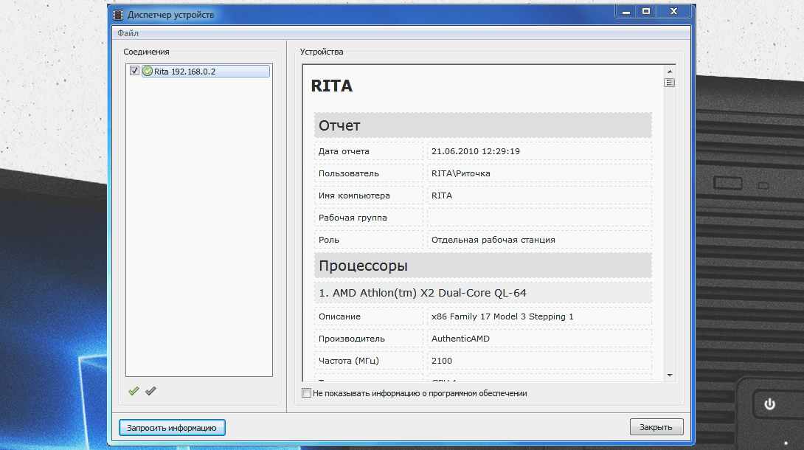Click the green 'select all' checkmark icon
This screenshot has height=450, width=804.
point(134,391)
